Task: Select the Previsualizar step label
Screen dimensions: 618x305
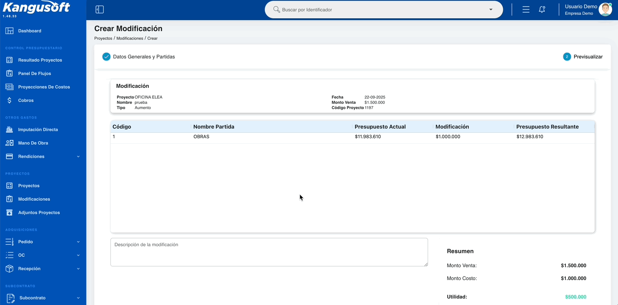Action: [588, 57]
